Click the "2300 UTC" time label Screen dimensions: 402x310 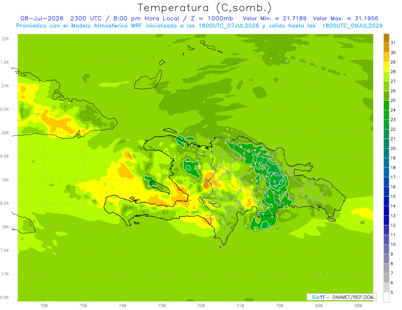(x=87, y=18)
